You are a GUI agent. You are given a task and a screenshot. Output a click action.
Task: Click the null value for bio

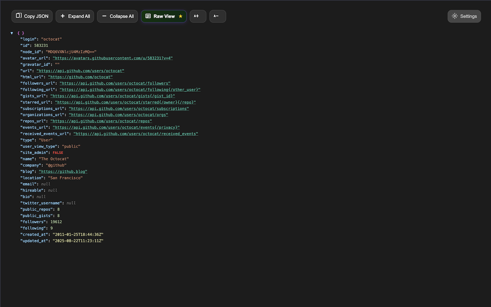[x=41, y=196]
